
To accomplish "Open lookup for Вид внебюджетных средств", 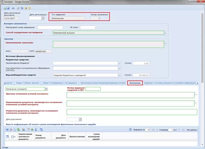I will 119,75.
